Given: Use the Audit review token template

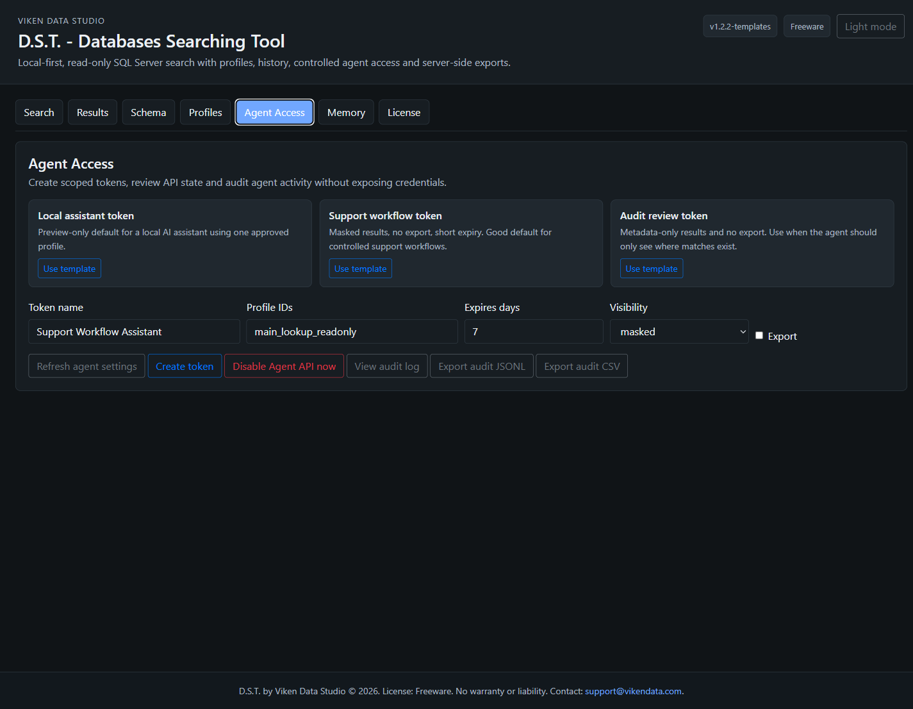Looking at the screenshot, I should pos(652,269).
